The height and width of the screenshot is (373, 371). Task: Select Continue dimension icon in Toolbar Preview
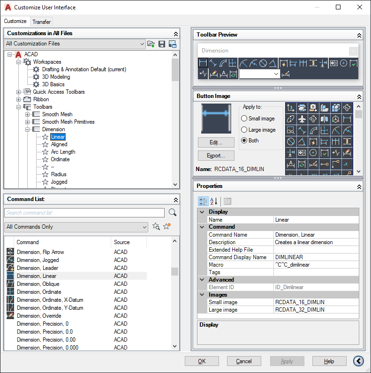coord(303,63)
